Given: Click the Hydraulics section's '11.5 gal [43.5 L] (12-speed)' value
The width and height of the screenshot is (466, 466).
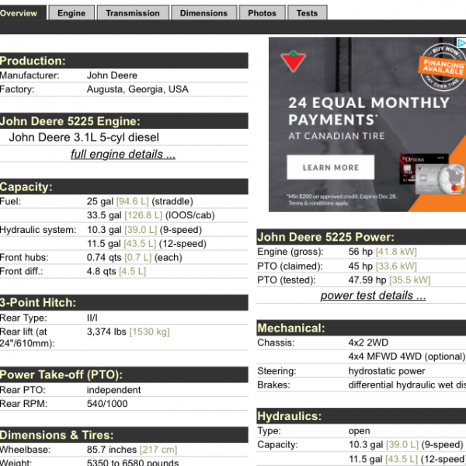Looking at the screenshot, I should pyautogui.click(x=407, y=459).
